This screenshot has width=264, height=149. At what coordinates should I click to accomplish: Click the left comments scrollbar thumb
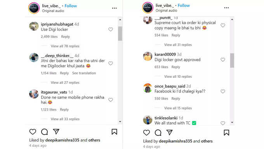[120, 33]
